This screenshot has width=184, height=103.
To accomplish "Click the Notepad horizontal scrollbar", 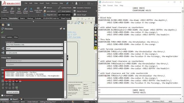I will [x=140, y=99].
